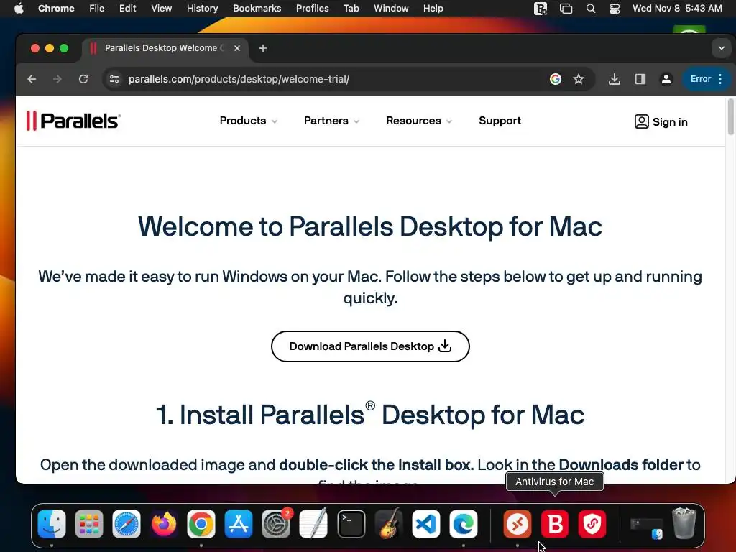The width and height of the screenshot is (736, 552).
Task: Open Bitdefender VPN shield icon in dock
Action: click(592, 524)
